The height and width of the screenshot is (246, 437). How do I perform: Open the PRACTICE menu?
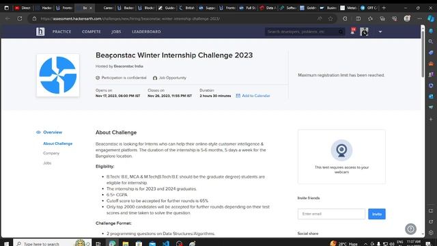[x=62, y=31]
